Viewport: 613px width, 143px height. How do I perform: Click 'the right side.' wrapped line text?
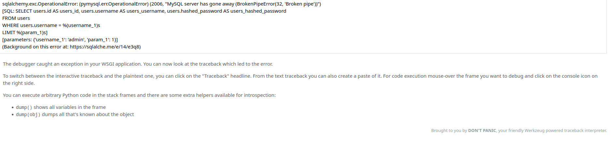coord(19,83)
